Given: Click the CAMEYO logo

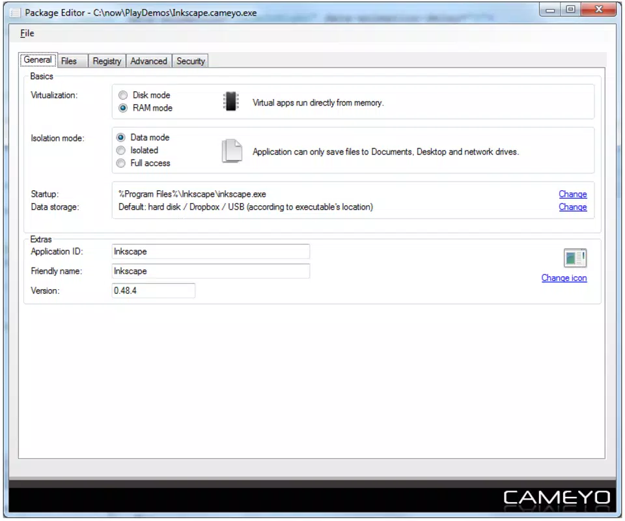Looking at the screenshot, I should (557, 498).
